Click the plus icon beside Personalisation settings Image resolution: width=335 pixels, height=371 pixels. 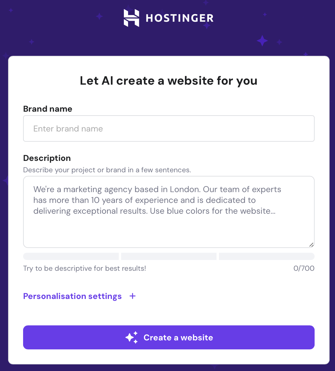coord(132,296)
